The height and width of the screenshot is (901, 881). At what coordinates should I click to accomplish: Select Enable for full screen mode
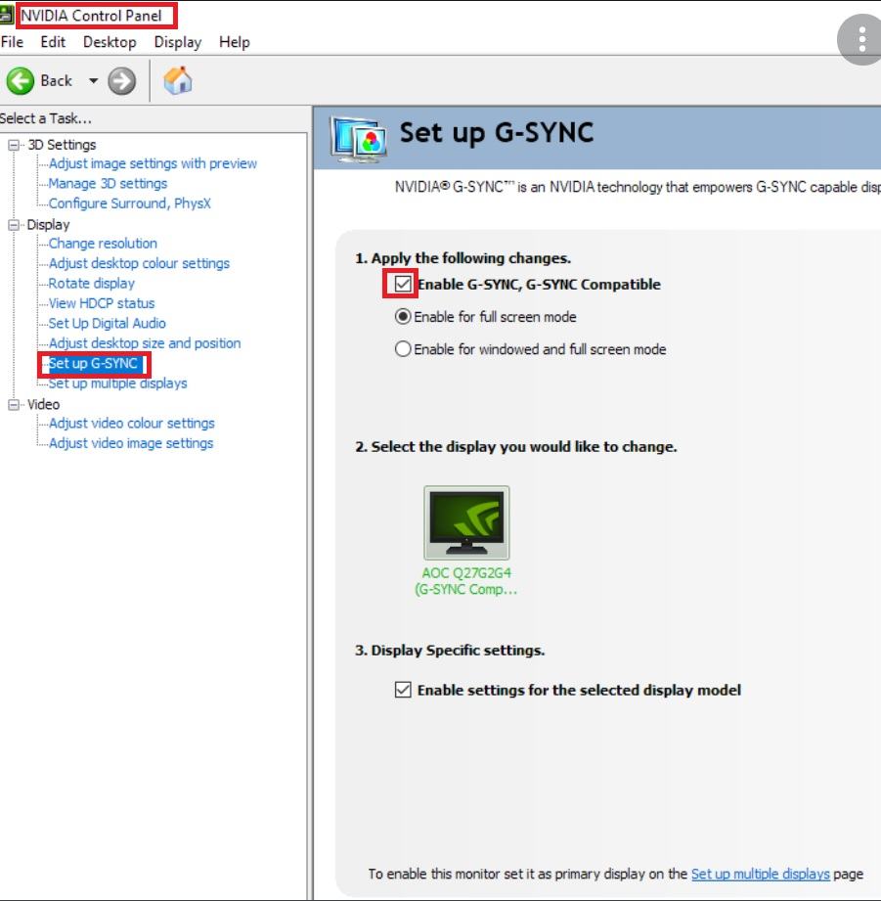click(x=403, y=317)
